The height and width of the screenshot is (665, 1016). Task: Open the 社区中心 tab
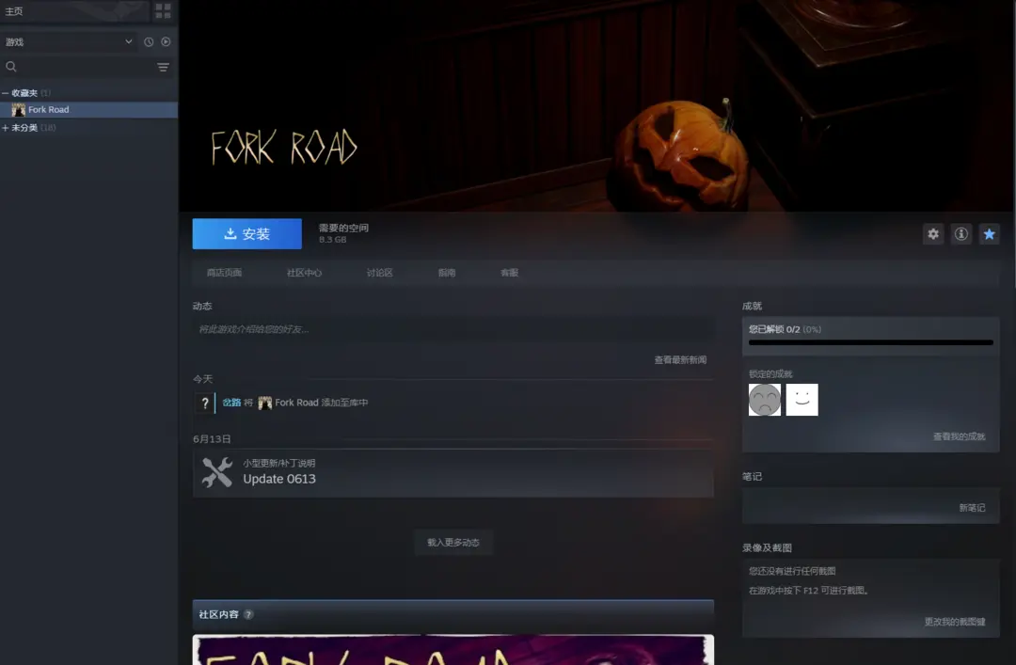pos(305,273)
